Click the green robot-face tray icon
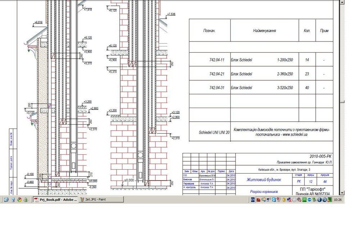The width and height of the screenshot is (360, 225). 305,200
